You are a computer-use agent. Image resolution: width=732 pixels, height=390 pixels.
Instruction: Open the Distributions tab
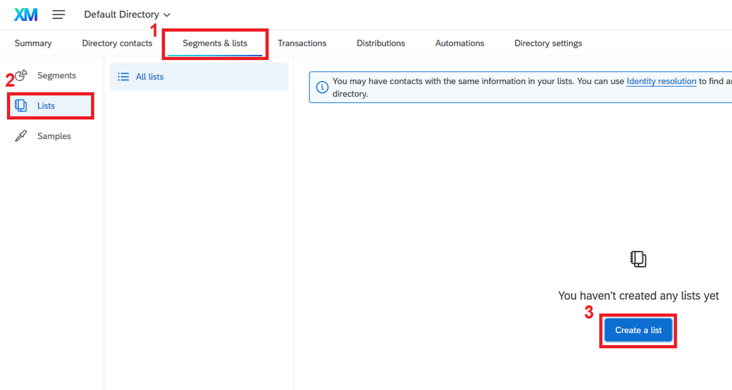380,43
